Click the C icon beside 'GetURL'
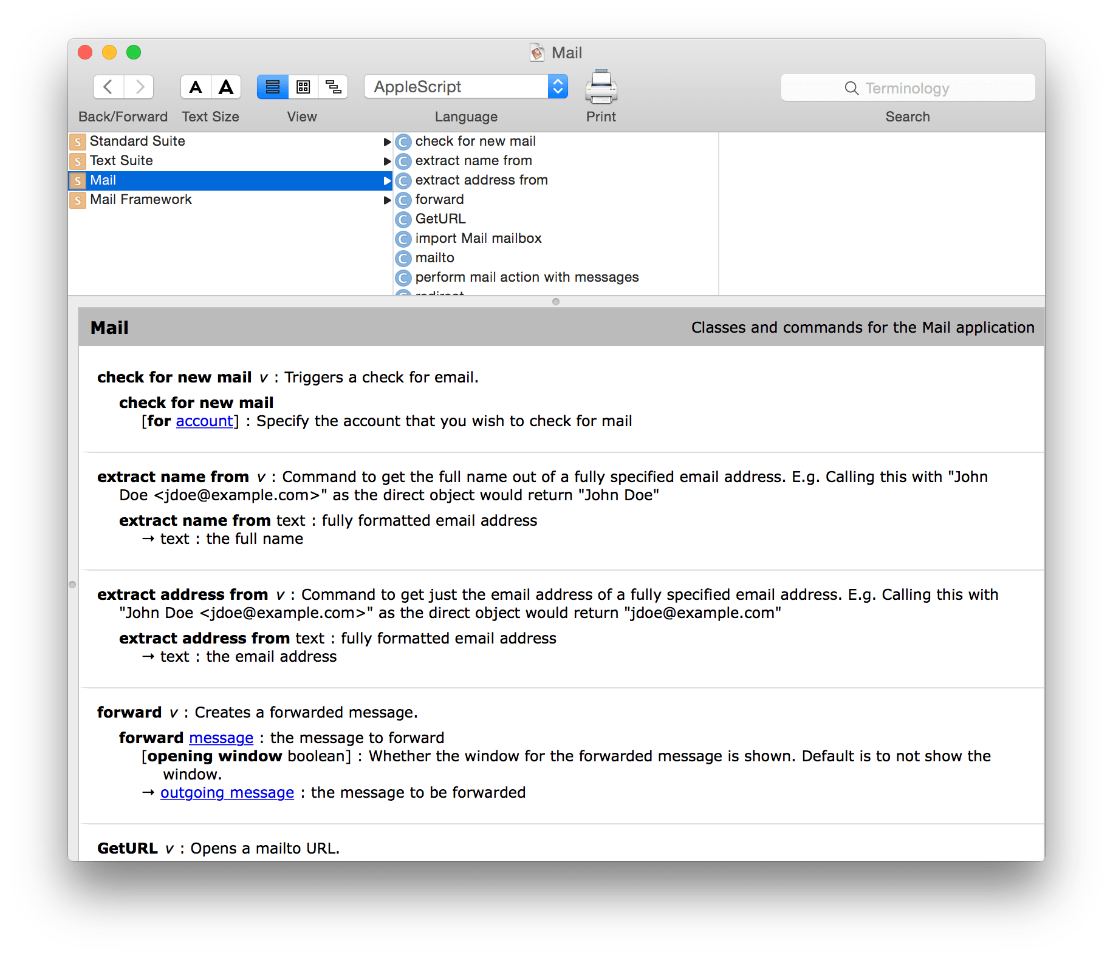Image resolution: width=1113 pixels, height=958 pixels. tap(403, 220)
